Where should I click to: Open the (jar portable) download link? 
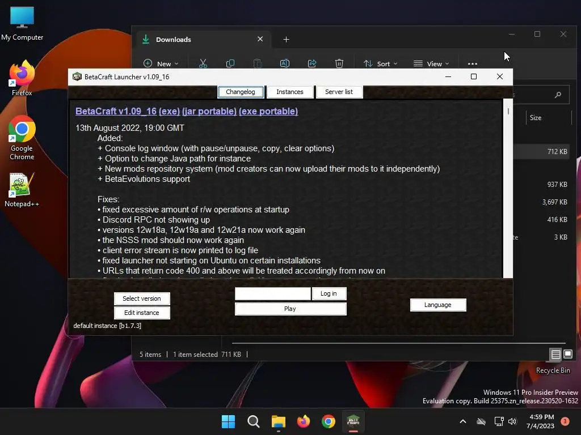click(209, 112)
